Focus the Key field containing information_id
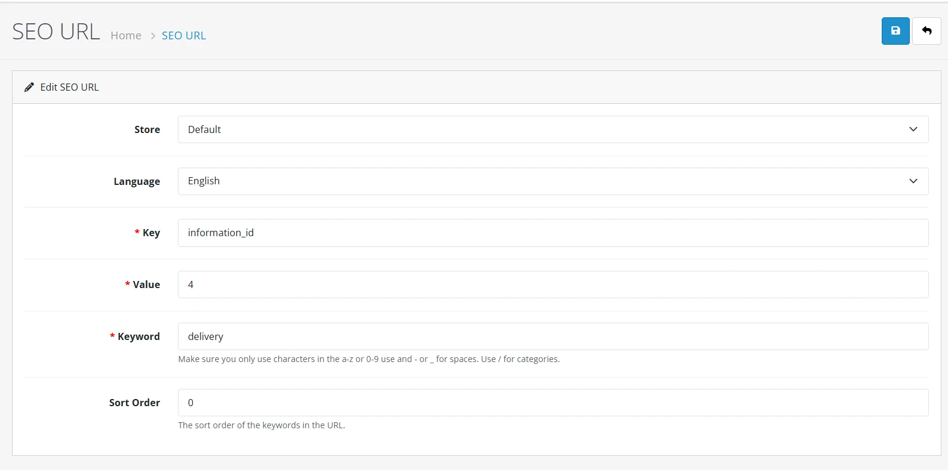This screenshot has width=948, height=470. pos(553,233)
